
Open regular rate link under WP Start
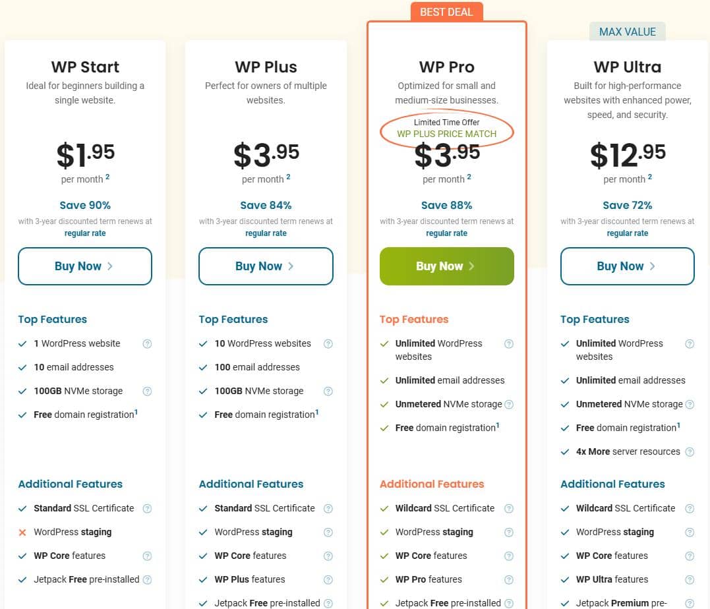tap(85, 233)
